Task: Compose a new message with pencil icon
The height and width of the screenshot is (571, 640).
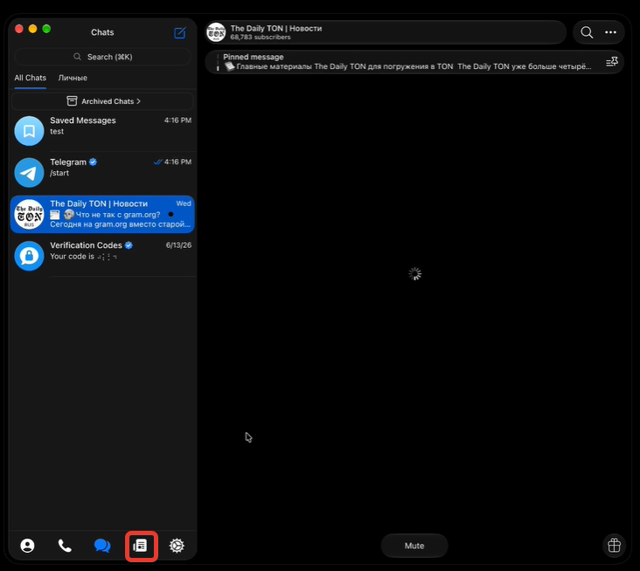Action: tap(179, 32)
